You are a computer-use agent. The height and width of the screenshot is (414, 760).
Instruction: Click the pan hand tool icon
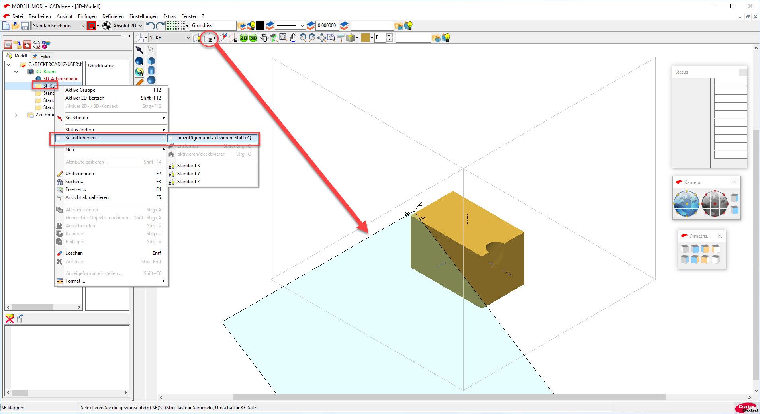click(293, 38)
